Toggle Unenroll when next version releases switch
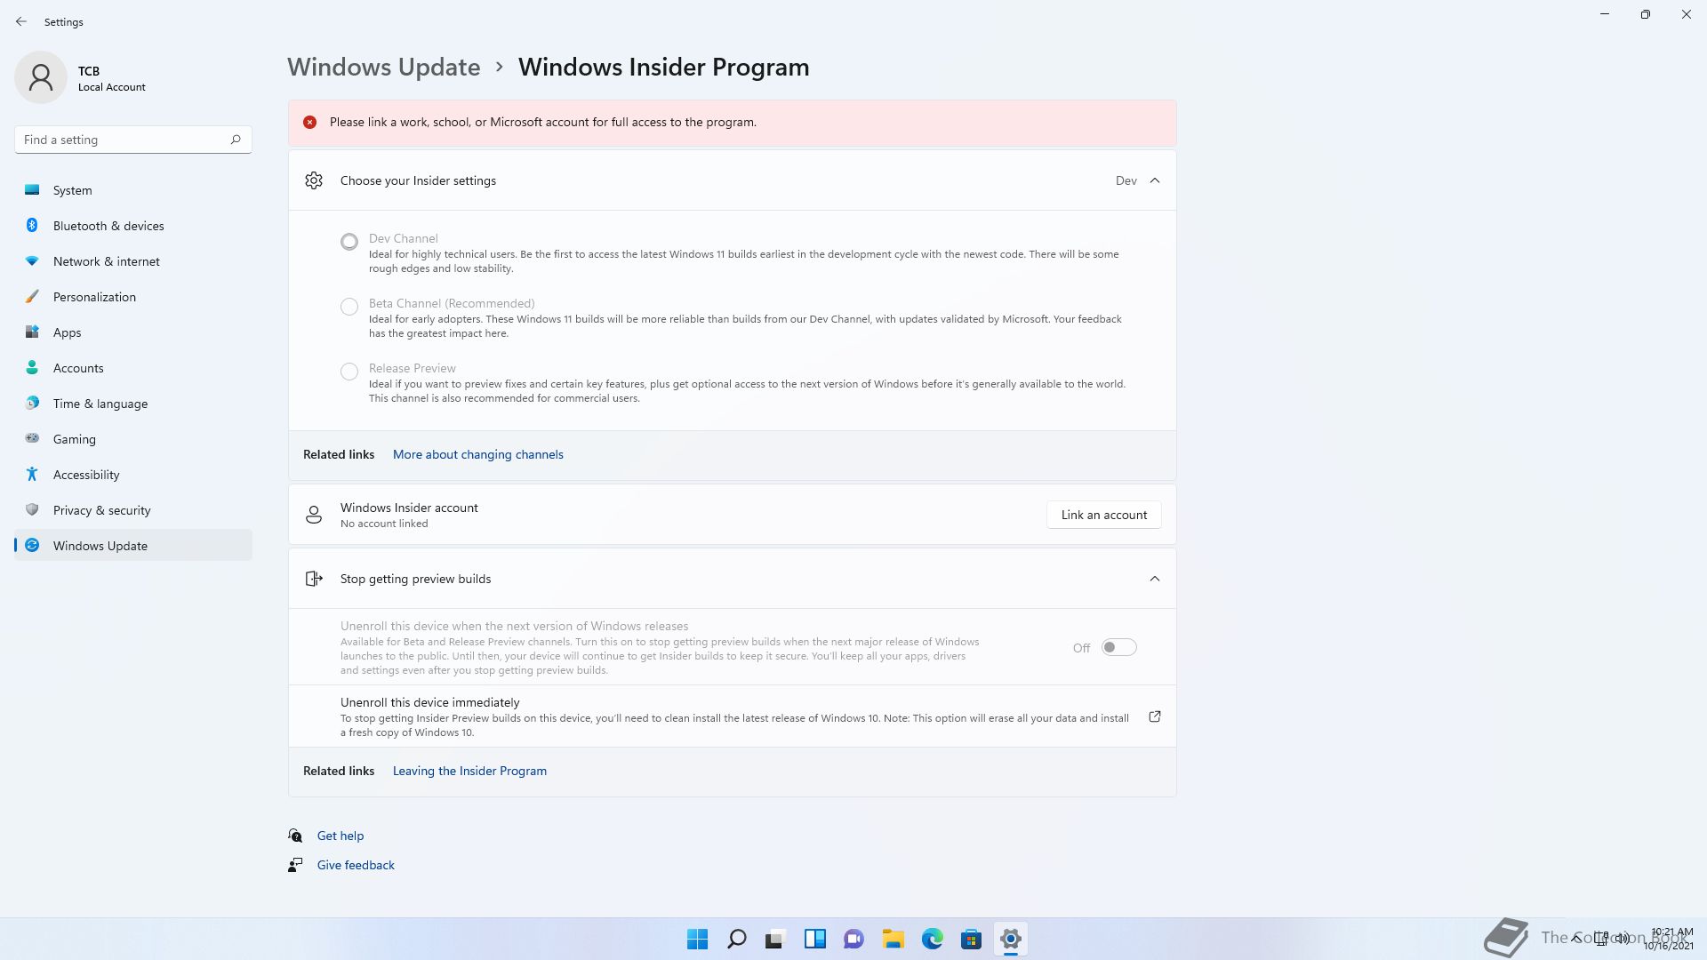 pos(1119,647)
